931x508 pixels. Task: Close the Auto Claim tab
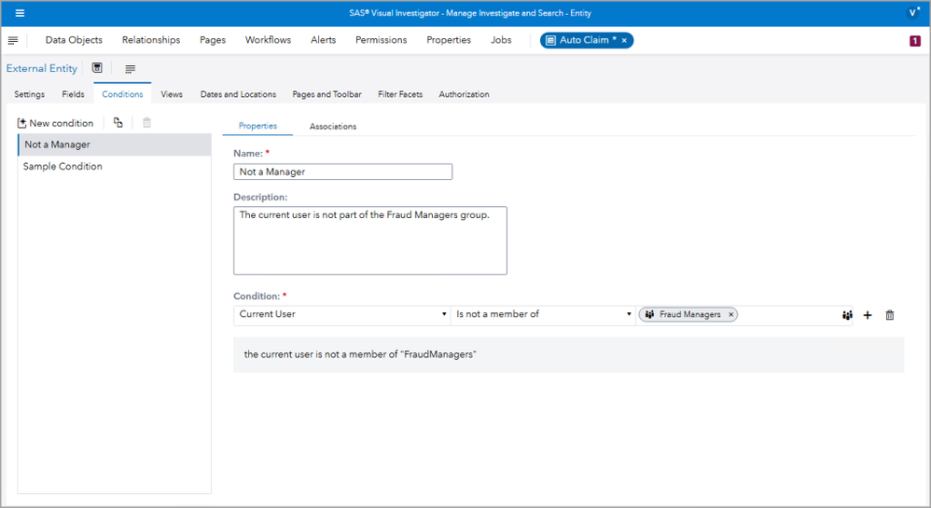coord(624,40)
